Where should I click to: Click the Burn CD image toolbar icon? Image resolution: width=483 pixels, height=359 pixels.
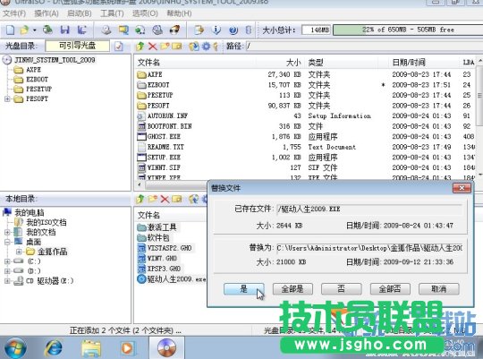(174, 30)
